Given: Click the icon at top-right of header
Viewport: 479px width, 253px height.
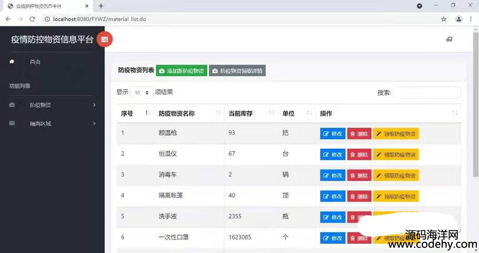Looking at the screenshot, I should (449, 39).
